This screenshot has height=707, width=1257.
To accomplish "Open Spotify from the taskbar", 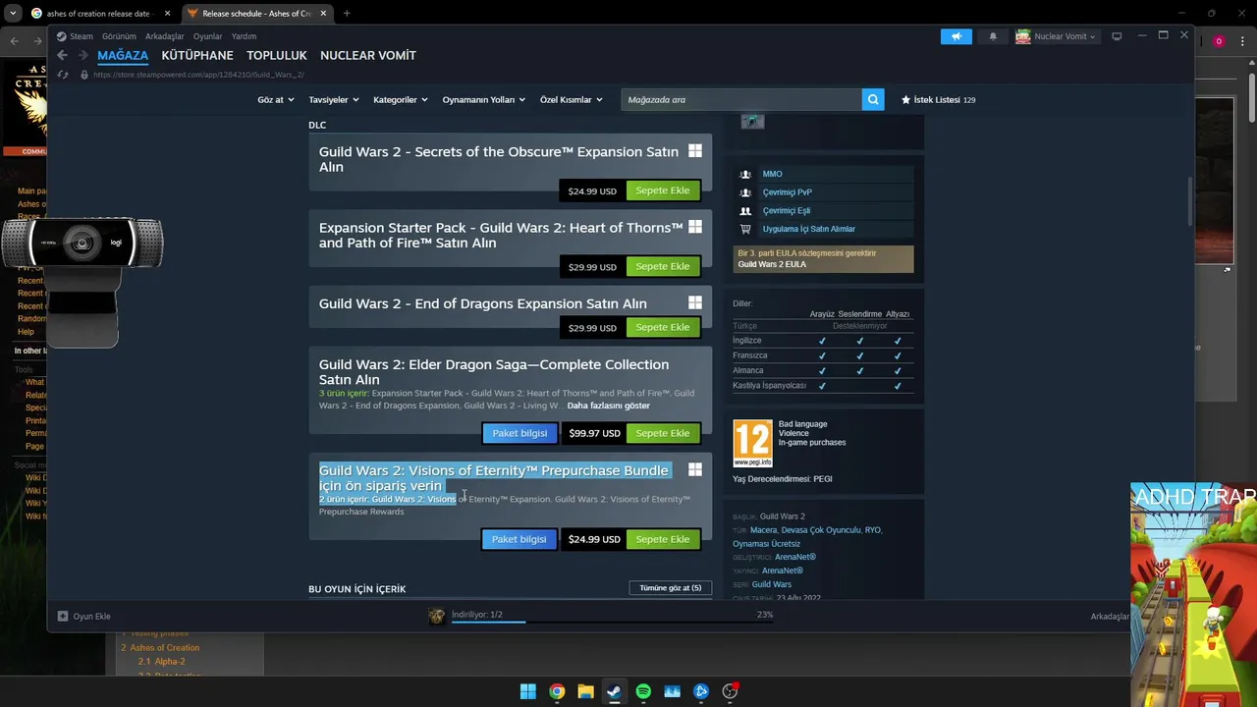I will click(643, 691).
